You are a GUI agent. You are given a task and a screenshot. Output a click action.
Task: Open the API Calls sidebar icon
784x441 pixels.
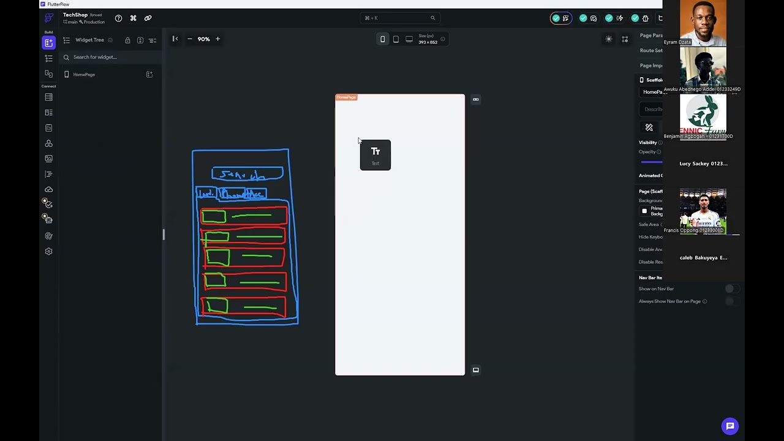pos(48,143)
